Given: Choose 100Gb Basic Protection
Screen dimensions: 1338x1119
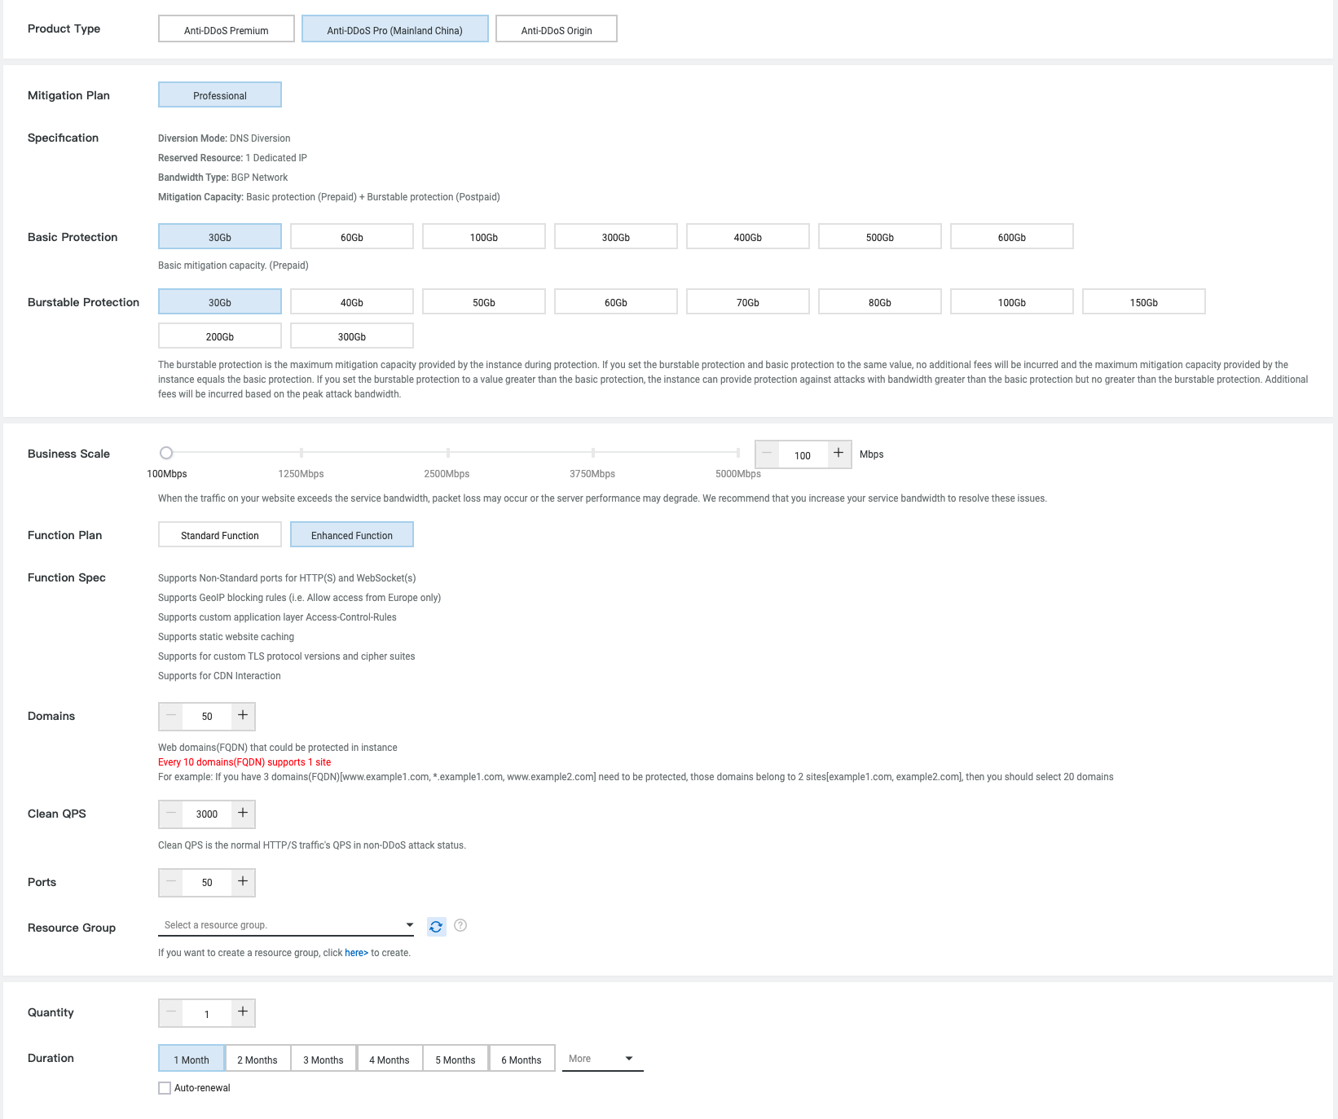Looking at the screenshot, I should (484, 236).
